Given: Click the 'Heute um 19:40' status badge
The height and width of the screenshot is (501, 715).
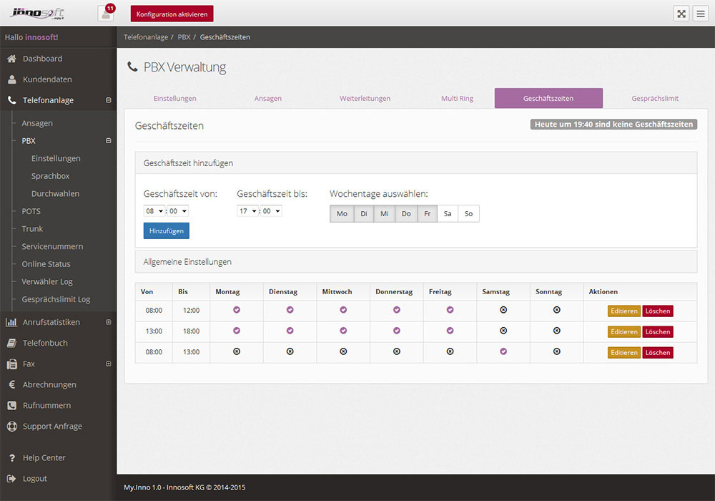Looking at the screenshot, I should tap(613, 124).
